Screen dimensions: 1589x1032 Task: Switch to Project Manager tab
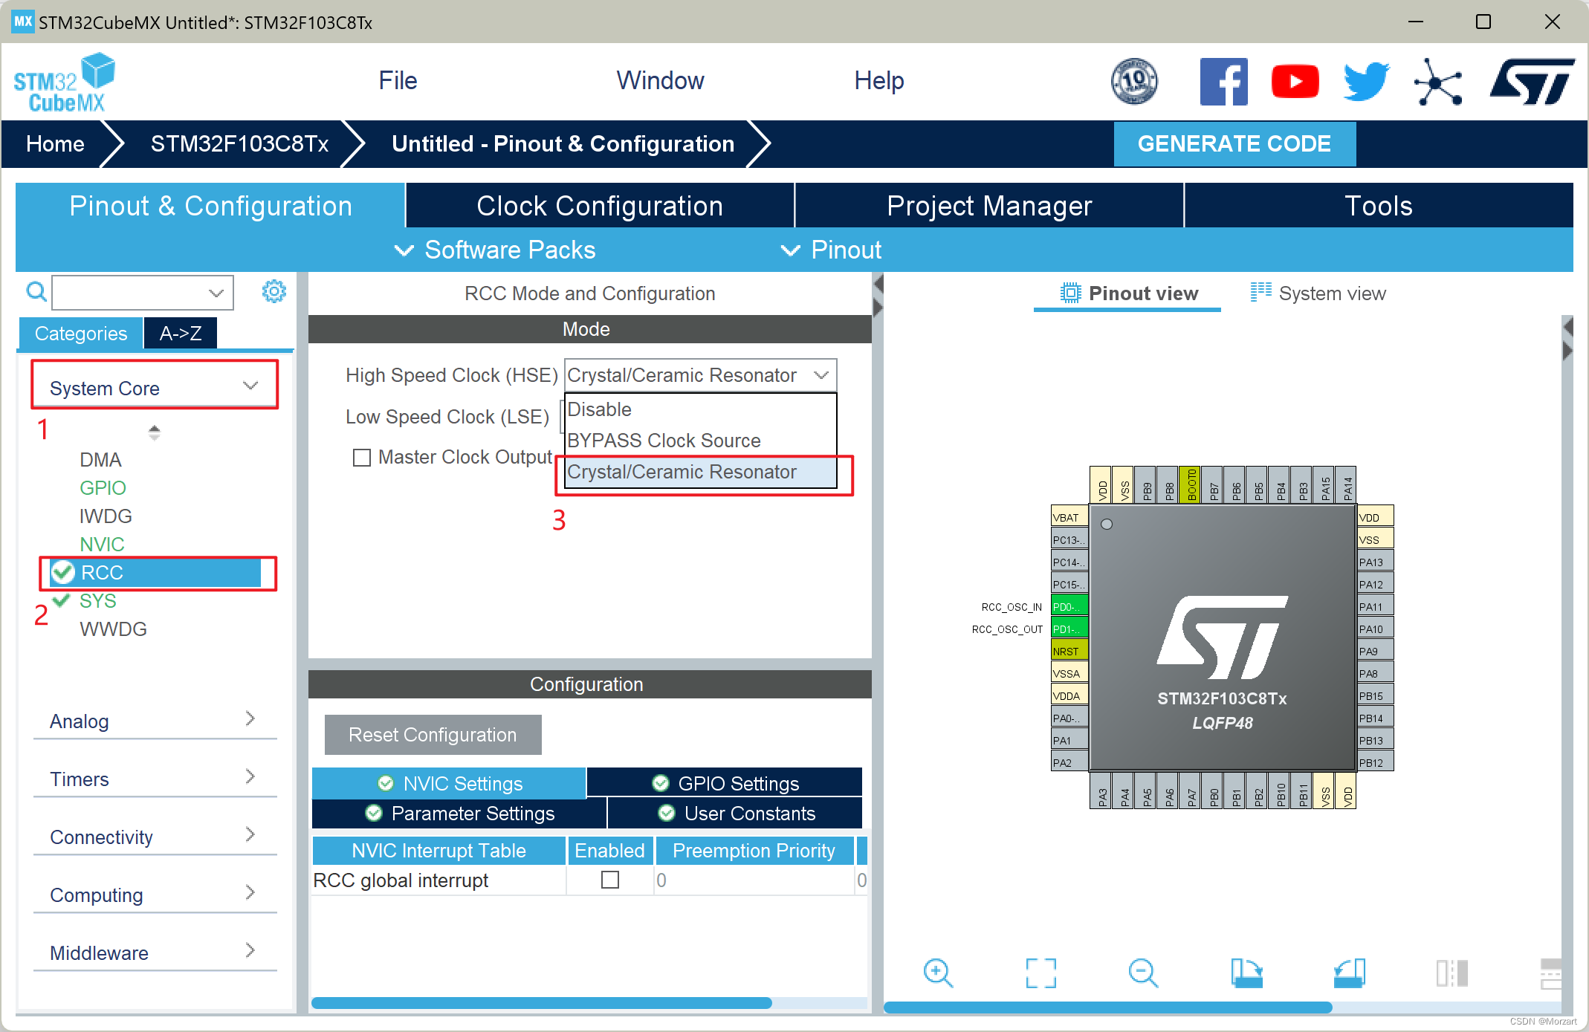(989, 206)
